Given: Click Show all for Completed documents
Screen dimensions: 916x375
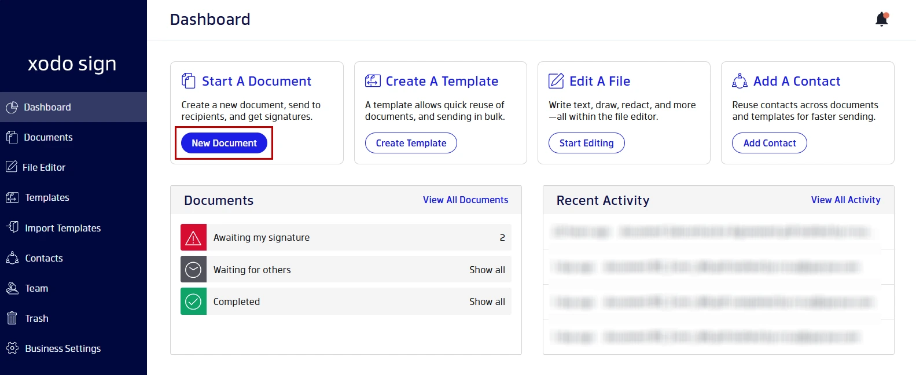Looking at the screenshot, I should [487, 302].
